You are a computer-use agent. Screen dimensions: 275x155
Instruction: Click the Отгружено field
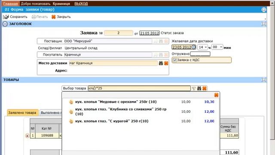pyautogui.click(x=200, y=54)
